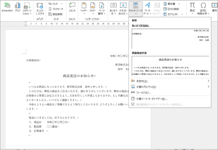Expand the リンク dropdown arrow
The height and width of the screenshot is (150, 218).
pos(62,4)
